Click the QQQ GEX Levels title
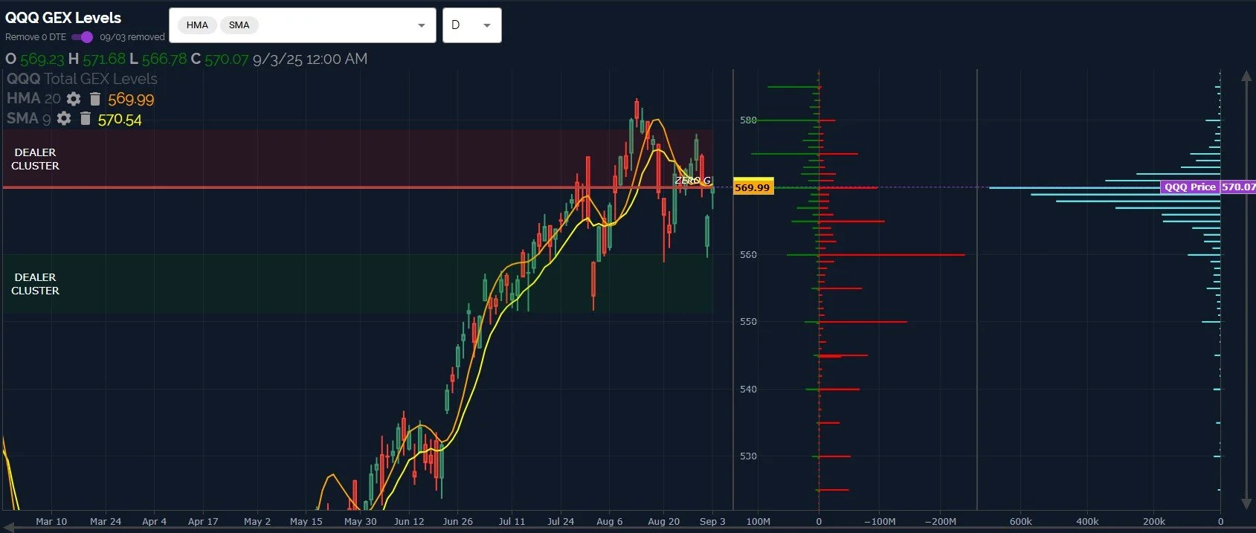 point(63,18)
